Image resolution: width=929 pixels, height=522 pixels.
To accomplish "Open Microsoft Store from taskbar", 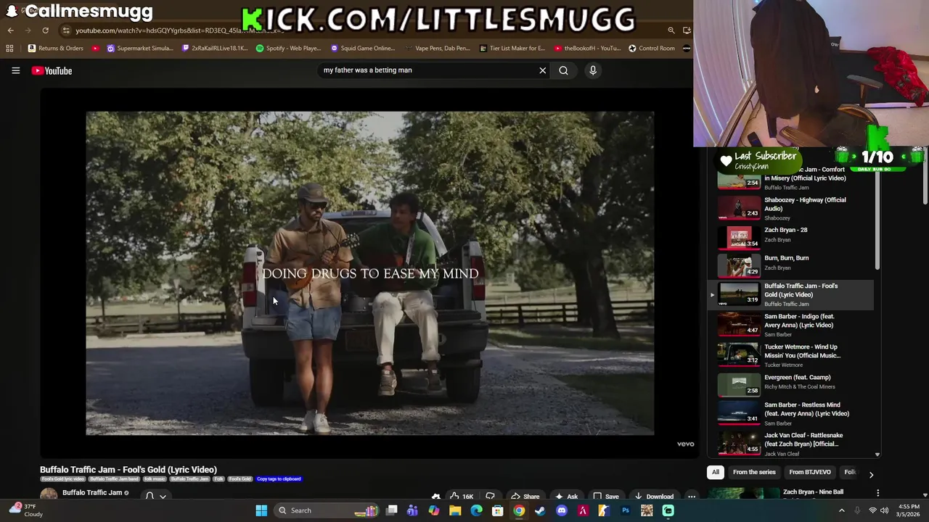I will (x=498, y=510).
